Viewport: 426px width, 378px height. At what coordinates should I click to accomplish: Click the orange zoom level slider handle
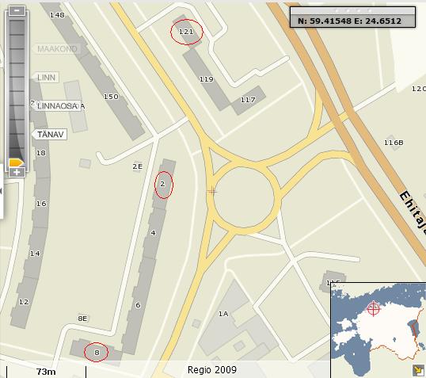pyautogui.click(x=16, y=162)
